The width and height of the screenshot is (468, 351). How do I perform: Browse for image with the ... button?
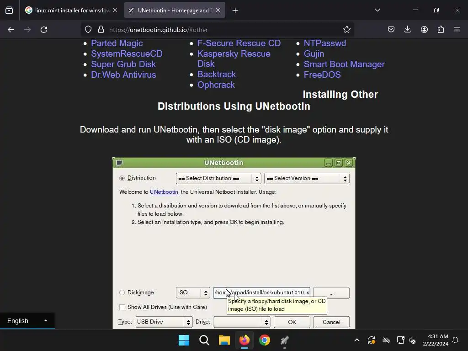pos(331,293)
